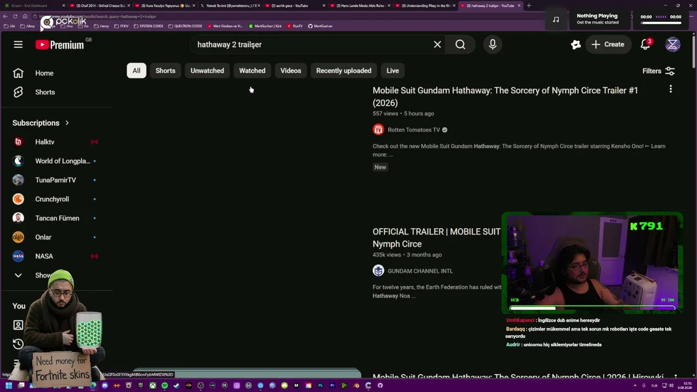Screen dimensions: 697x392
Task: Open OFFICIAL TRAILER Mobile Suit video title
Action: pyautogui.click(x=436, y=238)
